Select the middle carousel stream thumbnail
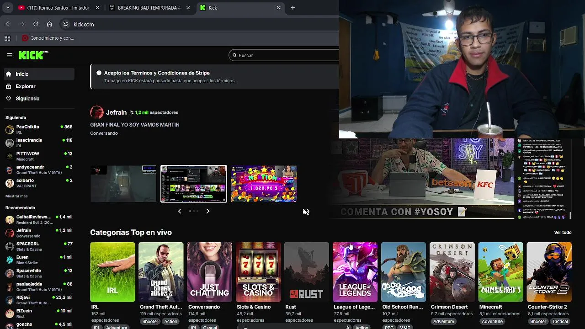The height and width of the screenshot is (329, 585). point(194,184)
